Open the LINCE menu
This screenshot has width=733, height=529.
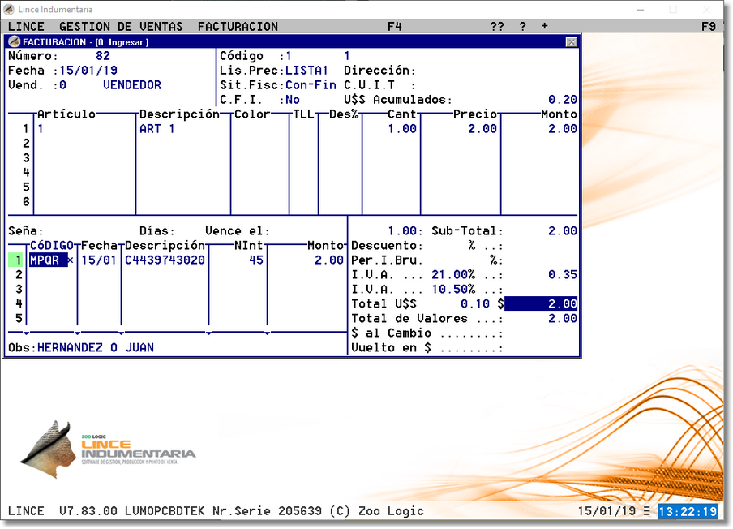point(26,27)
